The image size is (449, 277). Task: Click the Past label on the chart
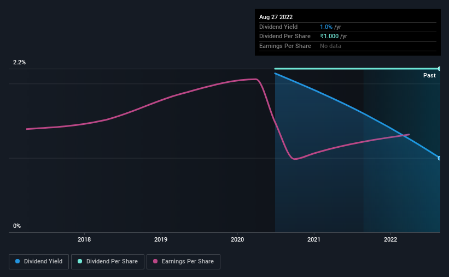429,75
